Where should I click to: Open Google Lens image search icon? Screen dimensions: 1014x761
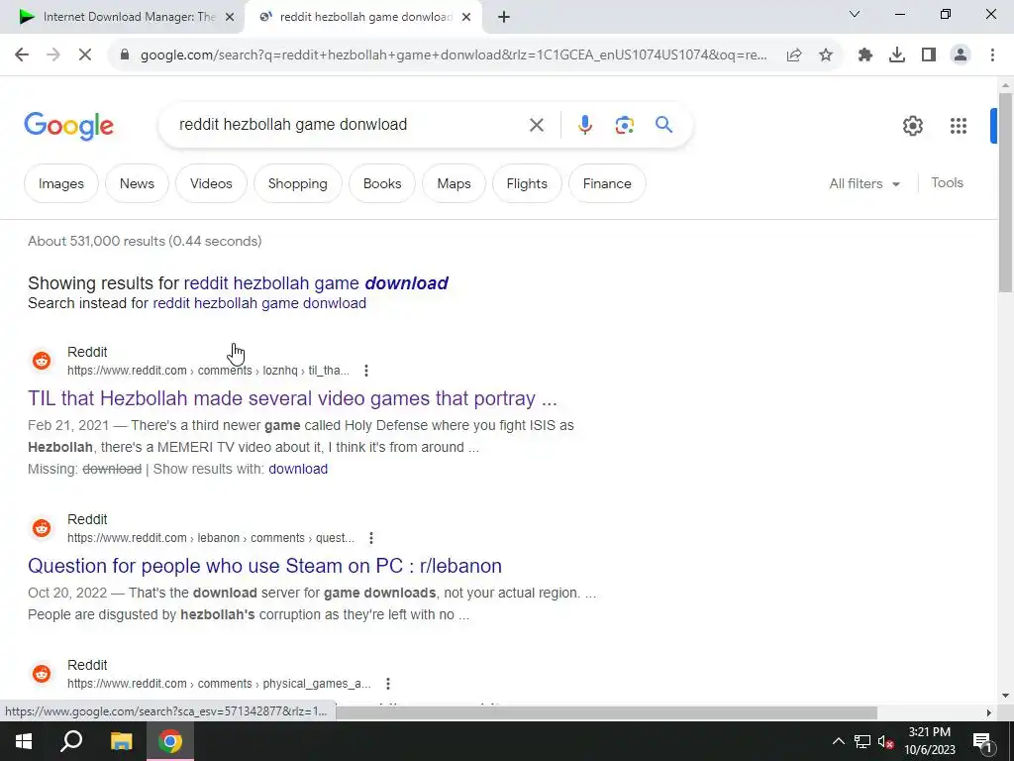(x=624, y=124)
